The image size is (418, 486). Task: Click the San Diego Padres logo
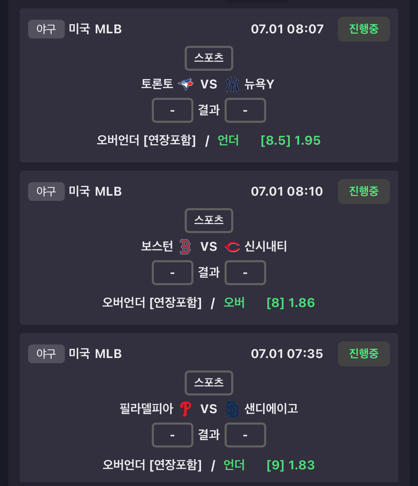pyautogui.click(x=232, y=409)
